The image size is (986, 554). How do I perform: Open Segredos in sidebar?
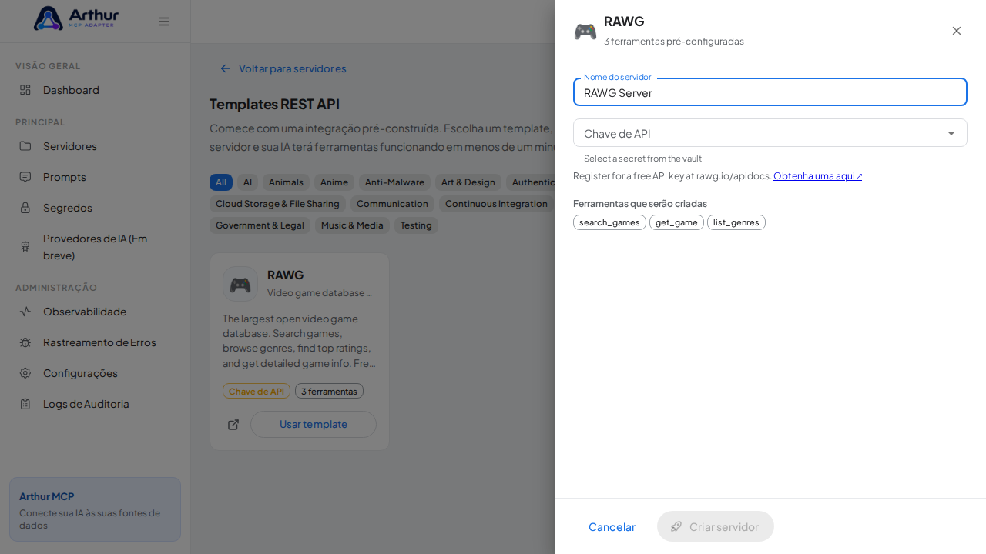click(95, 208)
